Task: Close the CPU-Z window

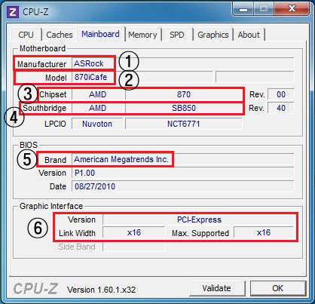Action: pyautogui.click(x=292, y=9)
